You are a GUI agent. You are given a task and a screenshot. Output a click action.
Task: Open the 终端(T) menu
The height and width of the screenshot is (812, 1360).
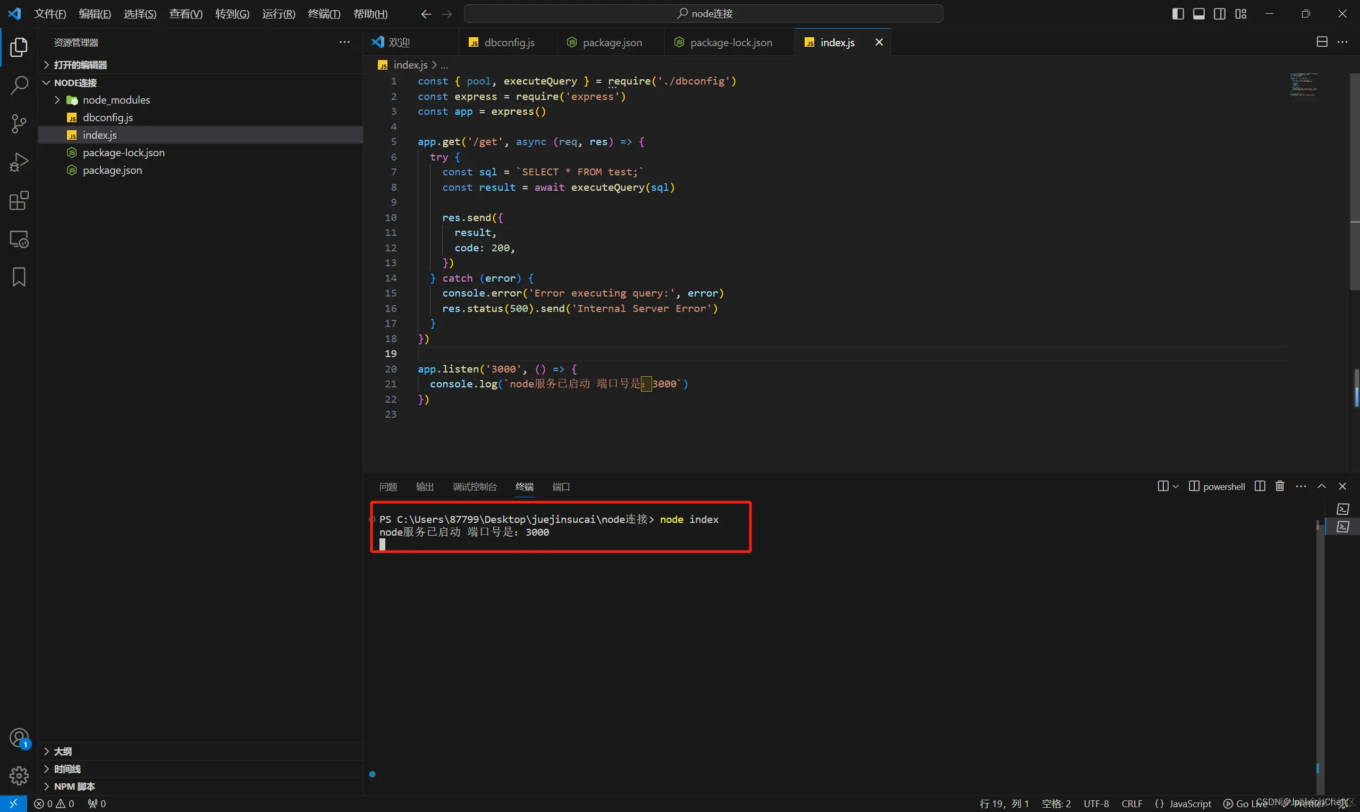point(324,14)
